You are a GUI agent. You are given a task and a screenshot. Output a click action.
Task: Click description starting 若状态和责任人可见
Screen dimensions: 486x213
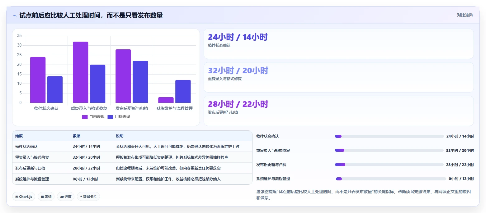178,147
